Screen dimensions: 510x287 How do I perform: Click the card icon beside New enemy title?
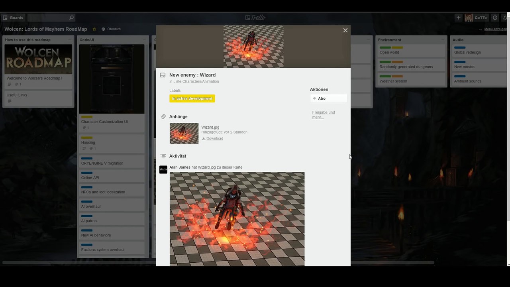pyautogui.click(x=163, y=75)
